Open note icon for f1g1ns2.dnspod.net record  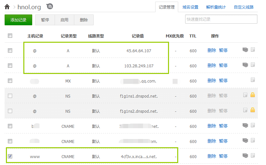245,110
